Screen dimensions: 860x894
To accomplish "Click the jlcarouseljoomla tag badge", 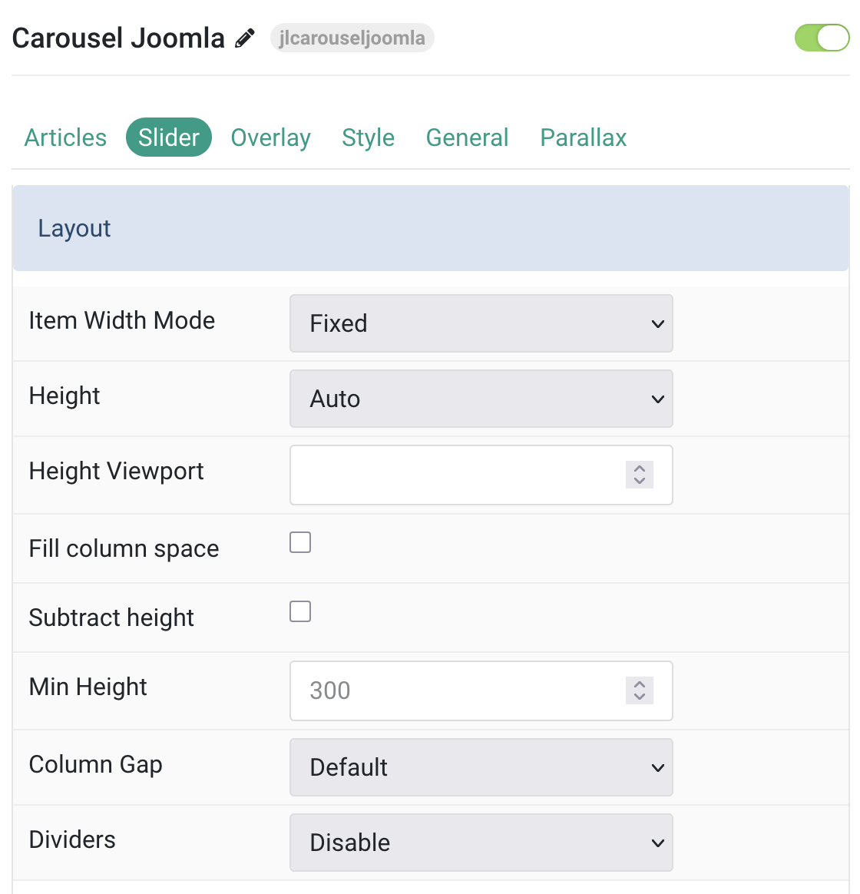I will pyautogui.click(x=352, y=38).
